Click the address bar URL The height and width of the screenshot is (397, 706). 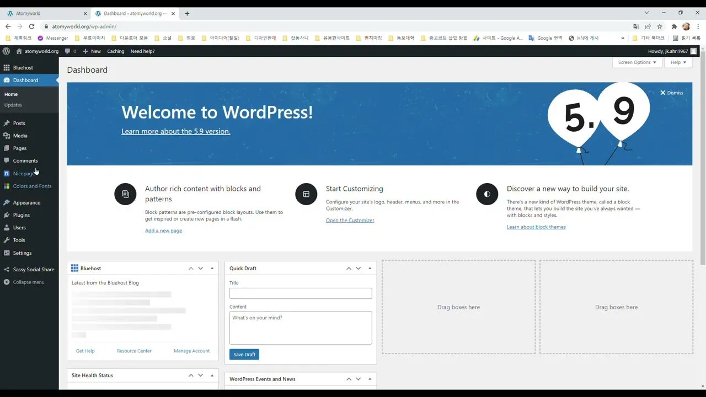coord(84,26)
